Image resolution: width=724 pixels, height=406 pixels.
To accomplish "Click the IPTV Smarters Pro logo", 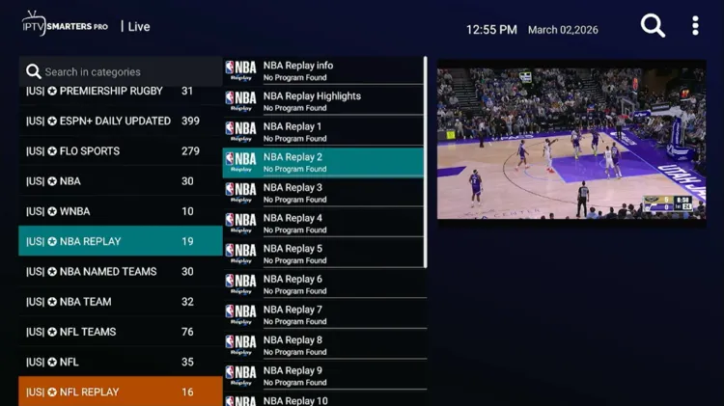I will (x=65, y=23).
